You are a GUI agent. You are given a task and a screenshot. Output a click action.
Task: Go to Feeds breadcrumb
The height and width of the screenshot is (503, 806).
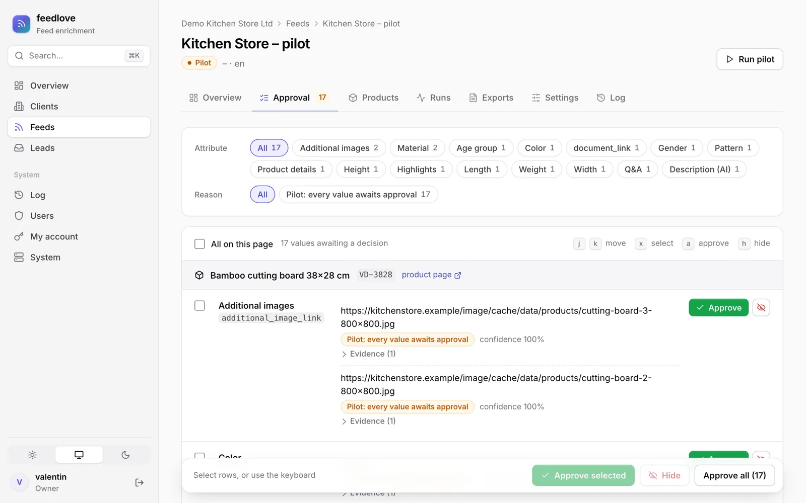(x=298, y=24)
